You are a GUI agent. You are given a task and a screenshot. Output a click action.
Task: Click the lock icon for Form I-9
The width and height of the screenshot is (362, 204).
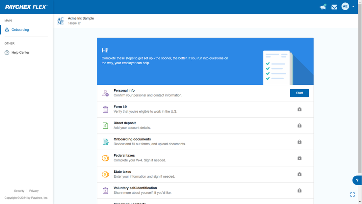pyautogui.click(x=299, y=109)
